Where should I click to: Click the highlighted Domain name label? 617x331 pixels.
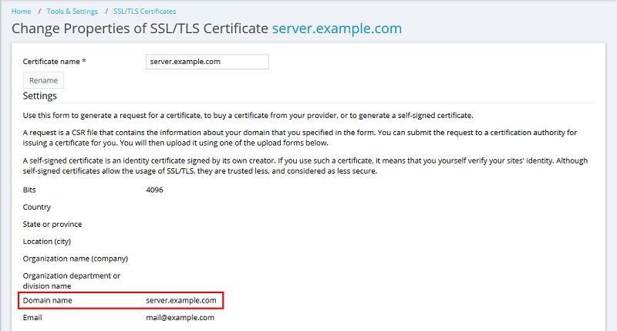(47, 300)
